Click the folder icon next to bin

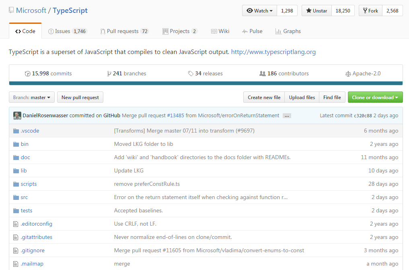[16, 144]
